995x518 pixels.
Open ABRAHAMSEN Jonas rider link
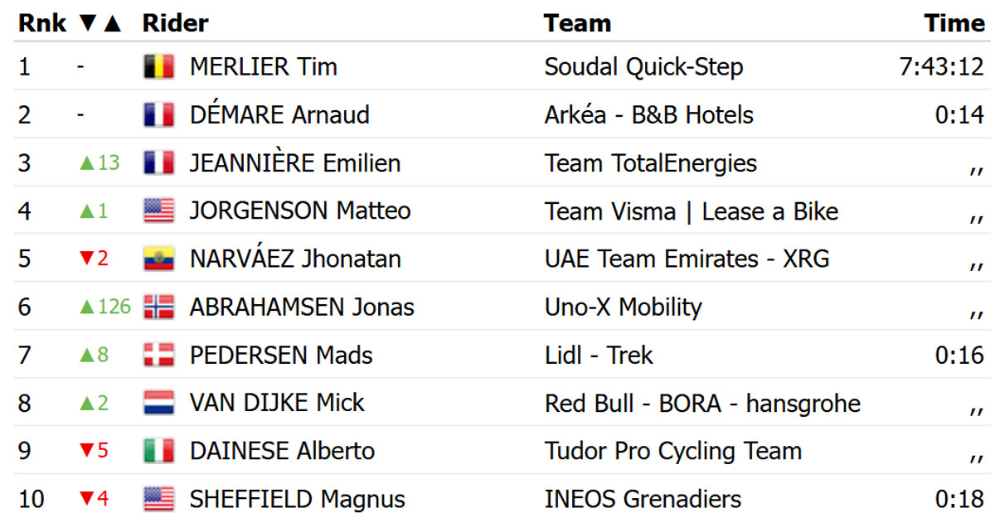[302, 307]
